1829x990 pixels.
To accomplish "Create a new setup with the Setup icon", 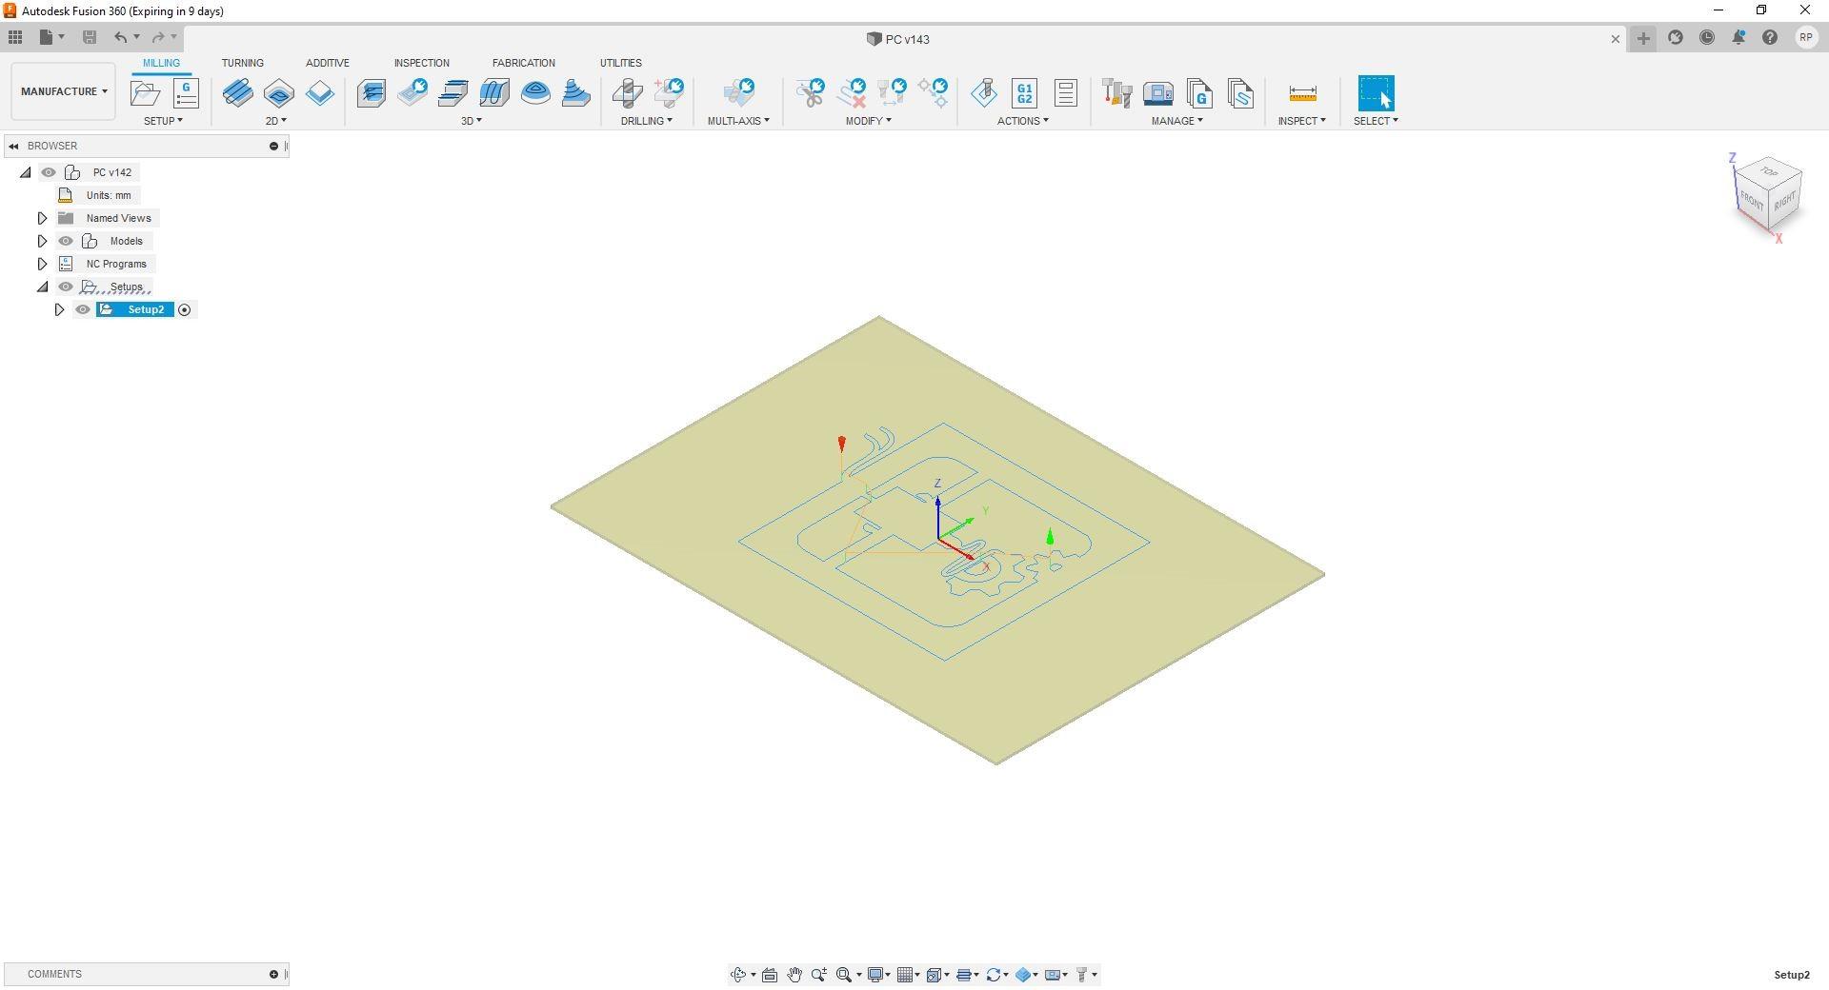I will tap(146, 93).
